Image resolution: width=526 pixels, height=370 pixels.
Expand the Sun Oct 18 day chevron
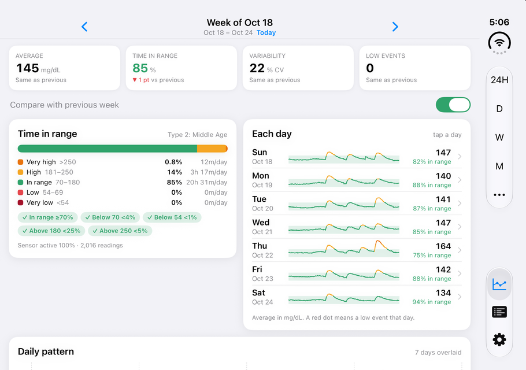pos(460,157)
